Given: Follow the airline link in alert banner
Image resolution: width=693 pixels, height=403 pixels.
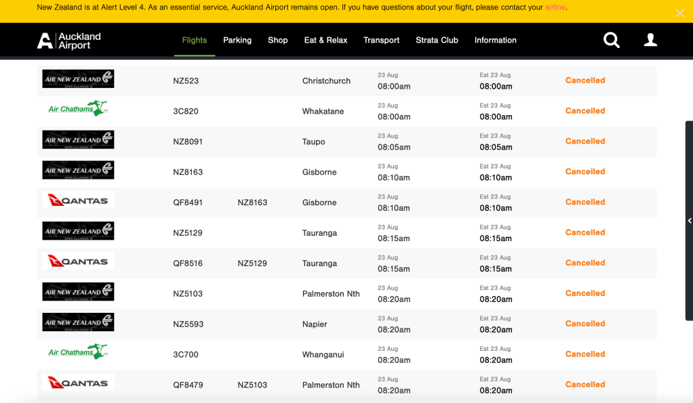Looking at the screenshot, I should coord(555,7).
